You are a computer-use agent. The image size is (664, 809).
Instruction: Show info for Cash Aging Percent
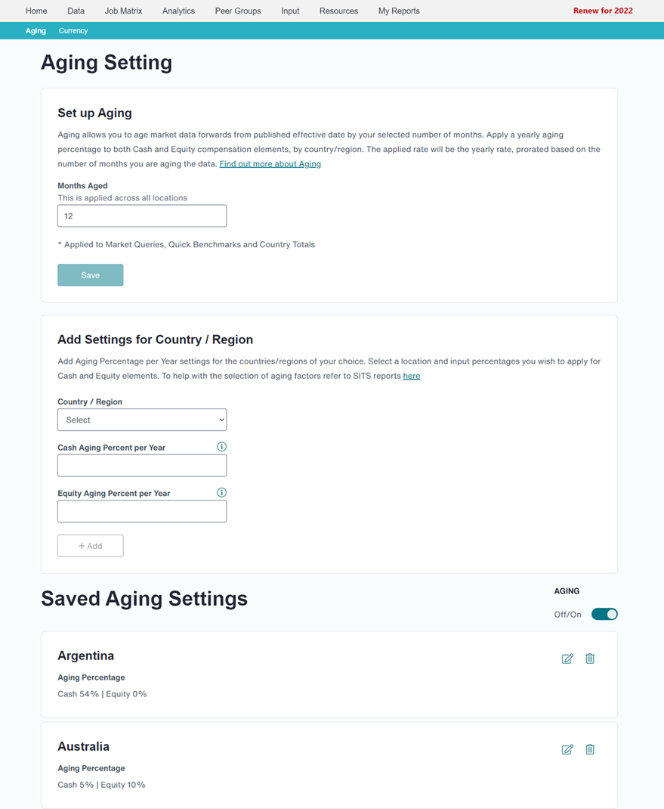tap(221, 447)
